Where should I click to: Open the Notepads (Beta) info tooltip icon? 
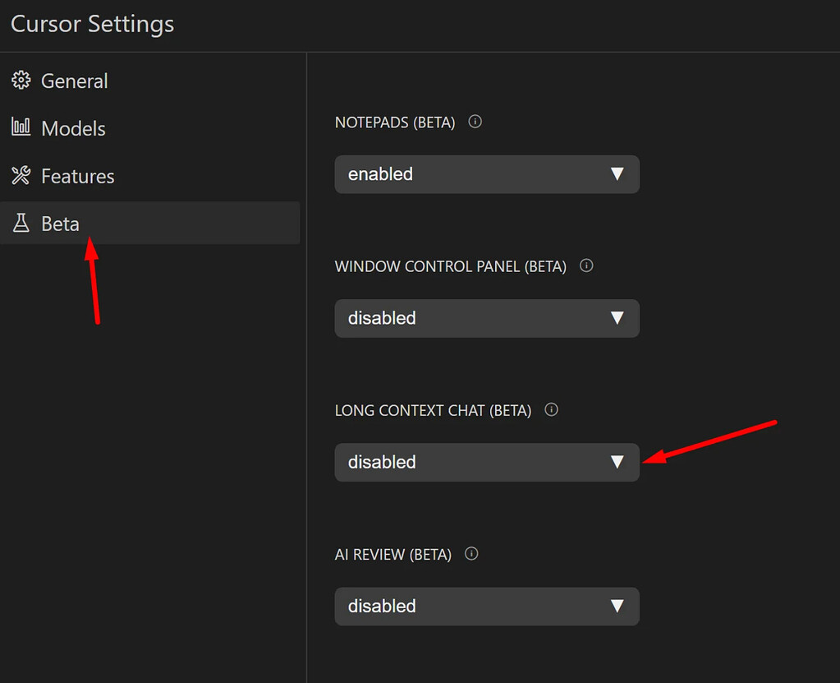point(475,121)
